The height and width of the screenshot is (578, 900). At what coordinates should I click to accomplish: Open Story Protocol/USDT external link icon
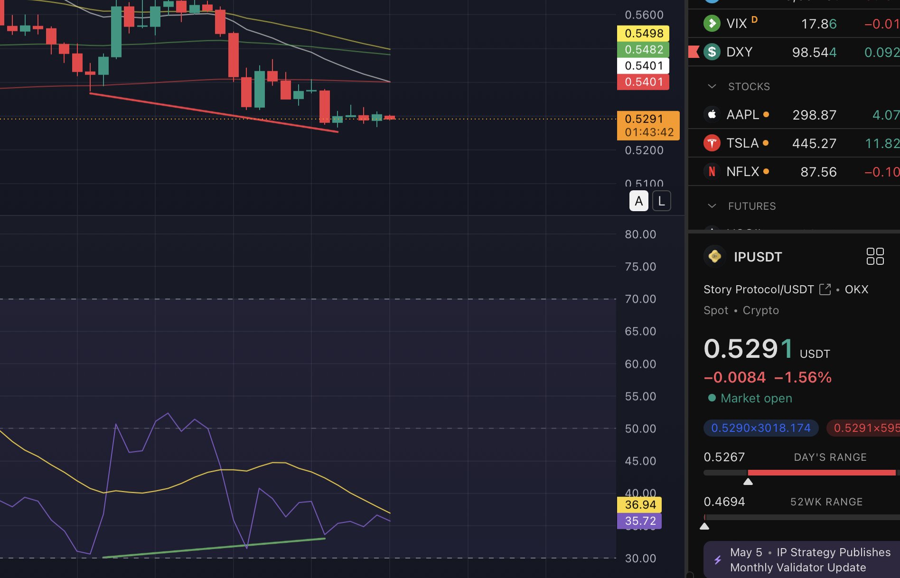pyautogui.click(x=825, y=289)
